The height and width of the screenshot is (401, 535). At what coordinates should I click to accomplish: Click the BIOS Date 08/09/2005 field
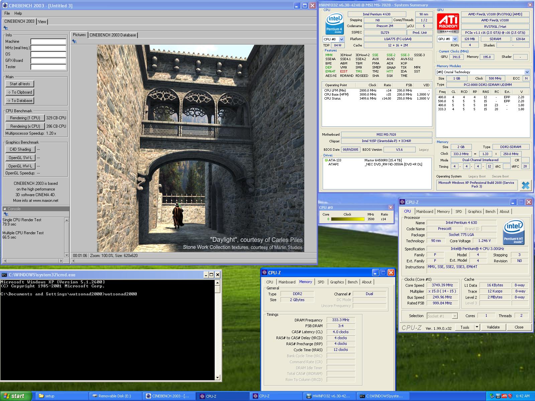point(350,150)
